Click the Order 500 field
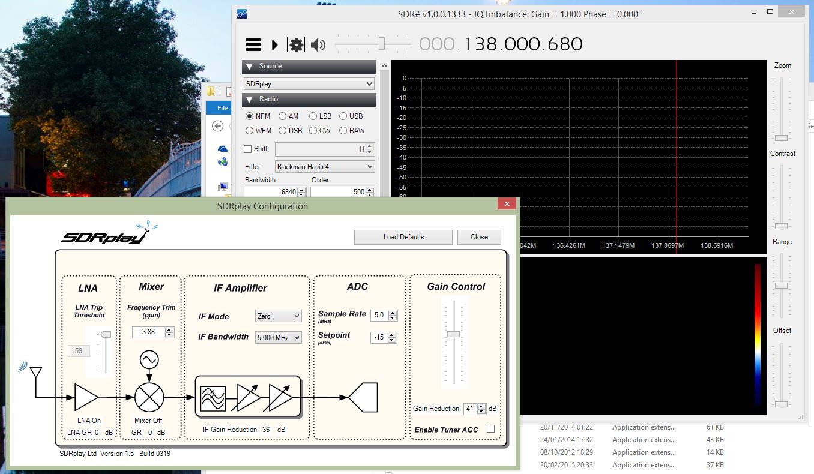Screen dimensions: 814x474 [339, 192]
